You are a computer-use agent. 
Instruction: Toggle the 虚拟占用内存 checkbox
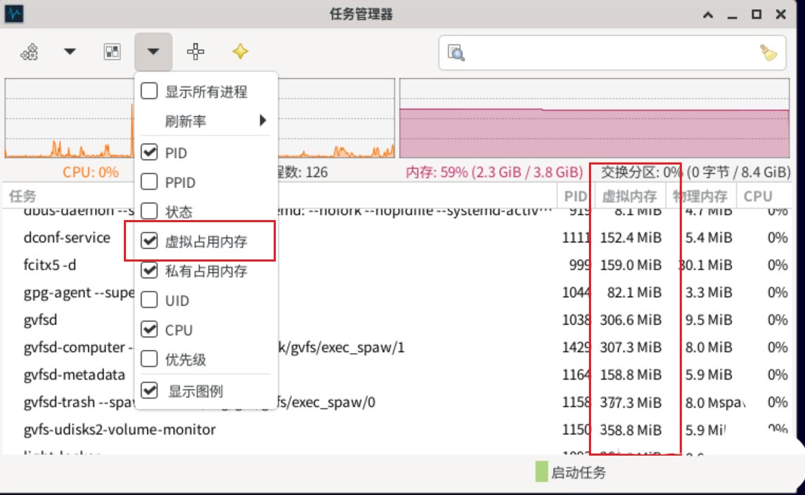149,240
